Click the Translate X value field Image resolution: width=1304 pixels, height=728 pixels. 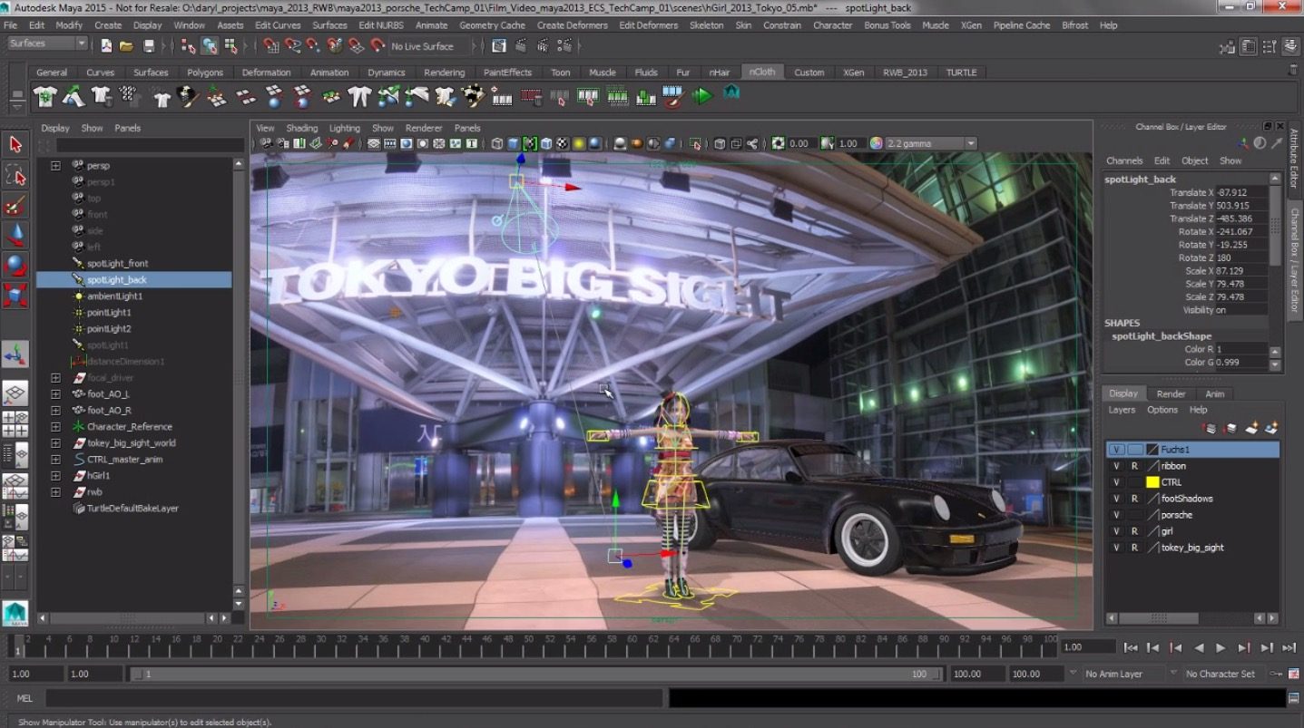click(1241, 192)
